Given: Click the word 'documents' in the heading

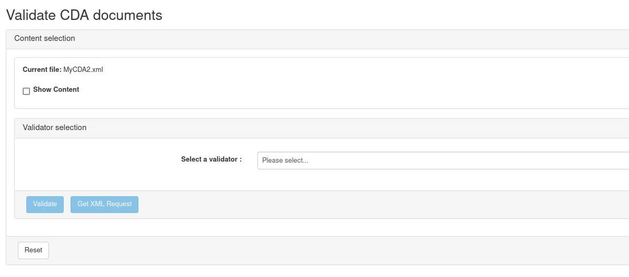Looking at the screenshot, I should (x=127, y=15).
